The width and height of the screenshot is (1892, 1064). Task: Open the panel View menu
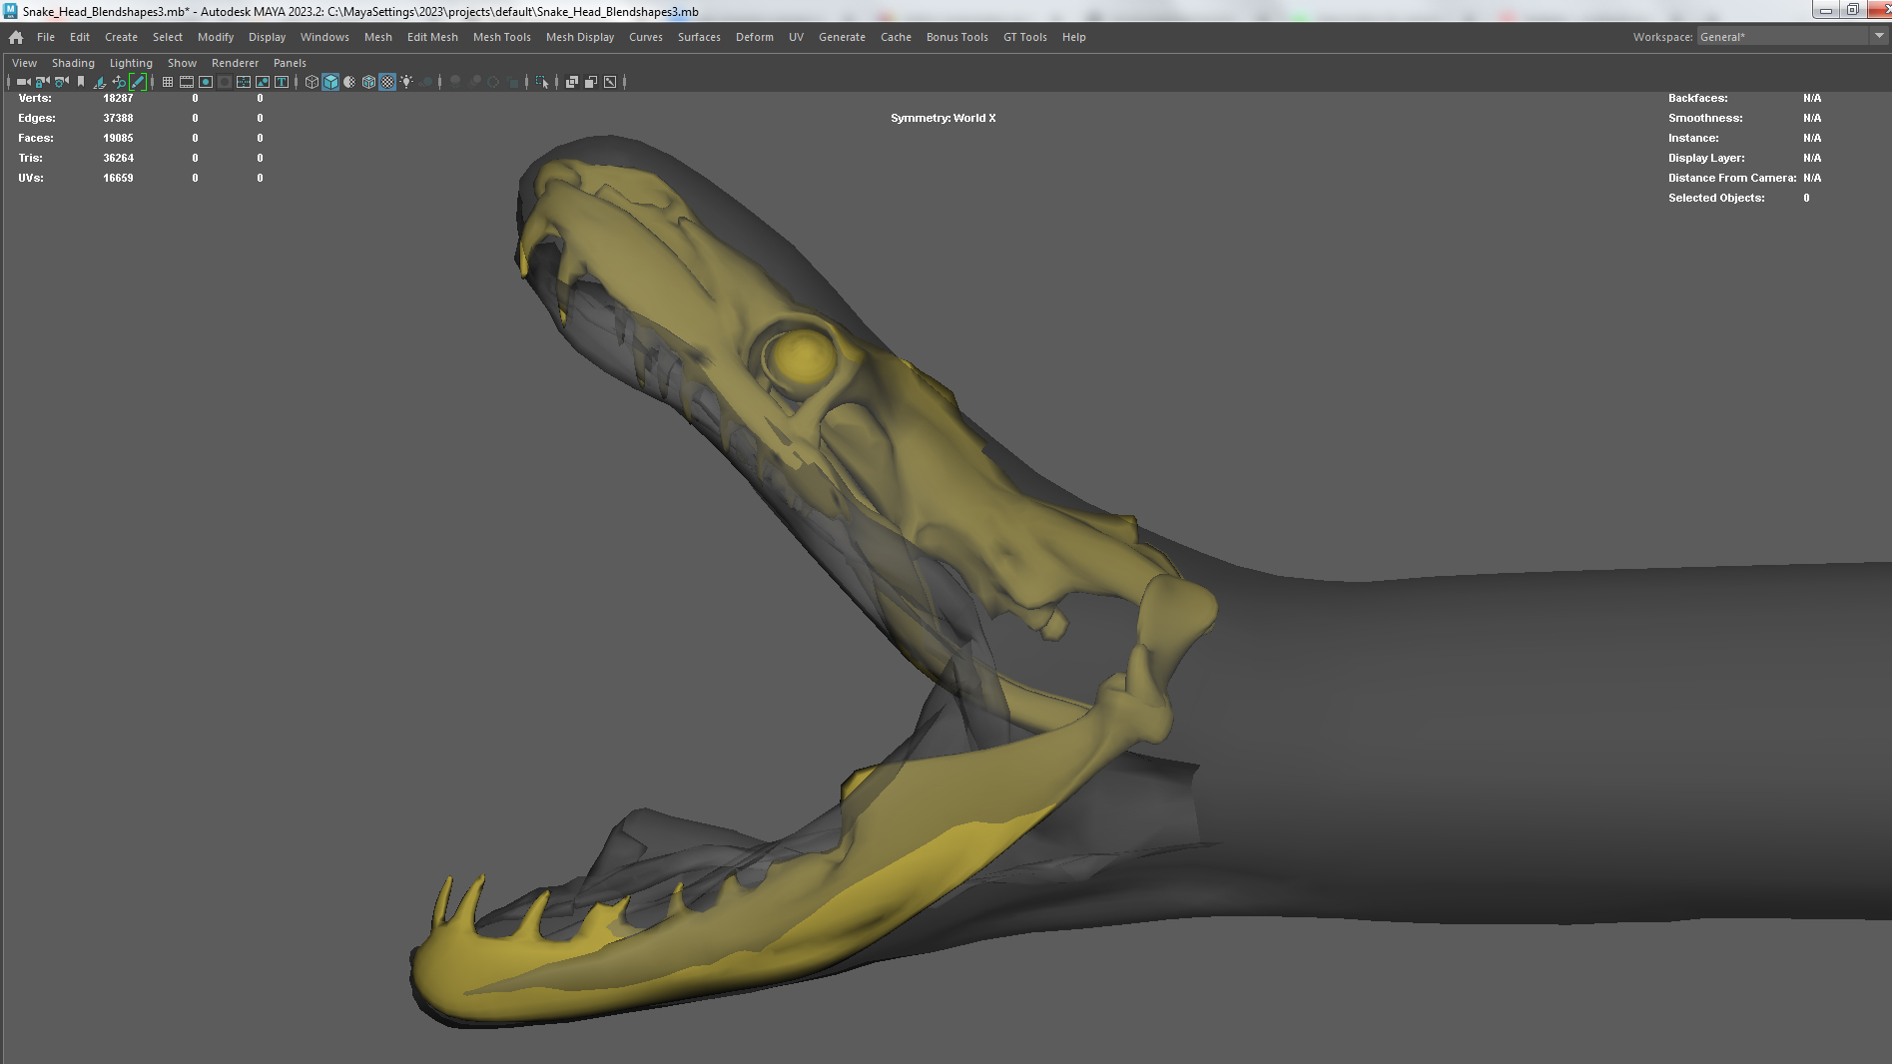pos(24,63)
